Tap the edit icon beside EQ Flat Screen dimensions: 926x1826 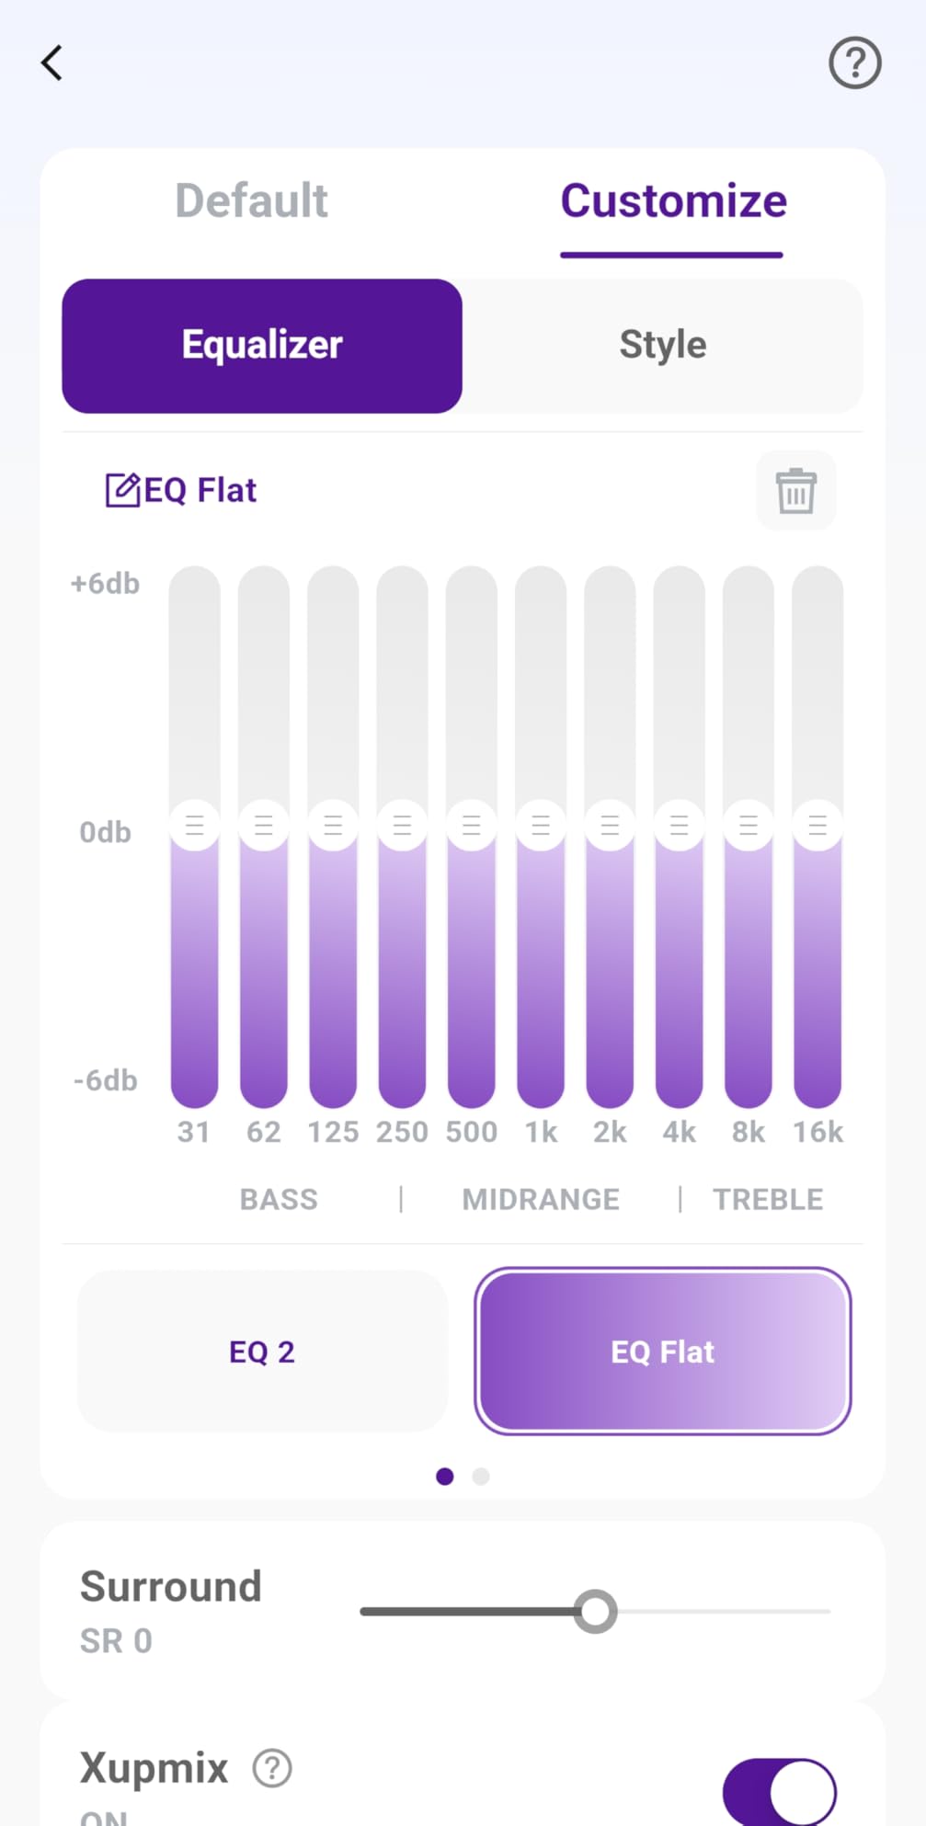coord(123,490)
